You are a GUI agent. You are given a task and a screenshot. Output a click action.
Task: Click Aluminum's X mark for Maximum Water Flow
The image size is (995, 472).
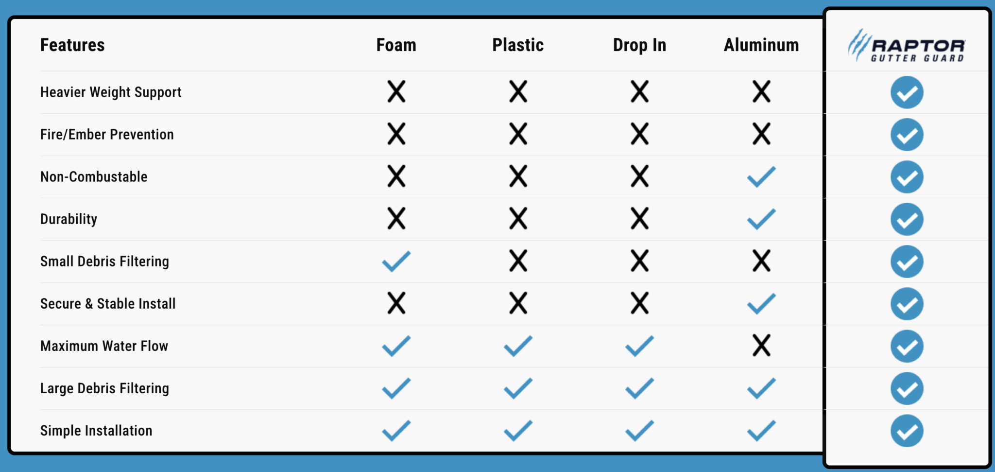point(761,346)
